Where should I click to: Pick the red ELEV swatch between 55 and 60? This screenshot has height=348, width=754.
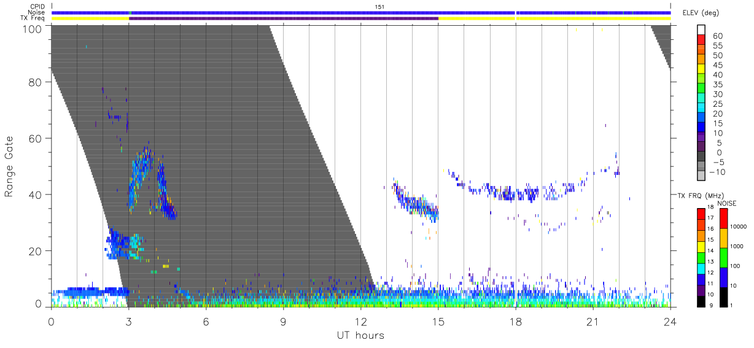[x=701, y=40]
